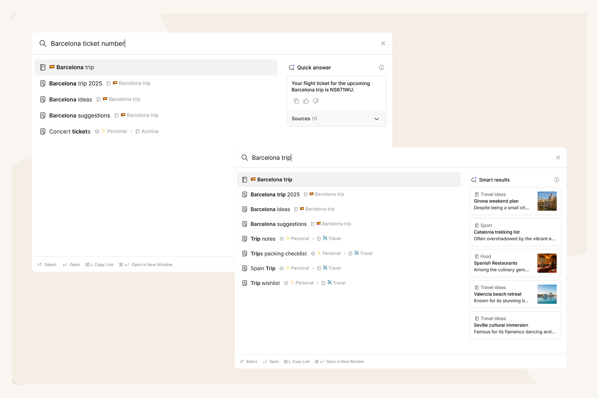598x398 pixels.
Task: Click the Sources chevron arrow
Action: click(x=377, y=119)
